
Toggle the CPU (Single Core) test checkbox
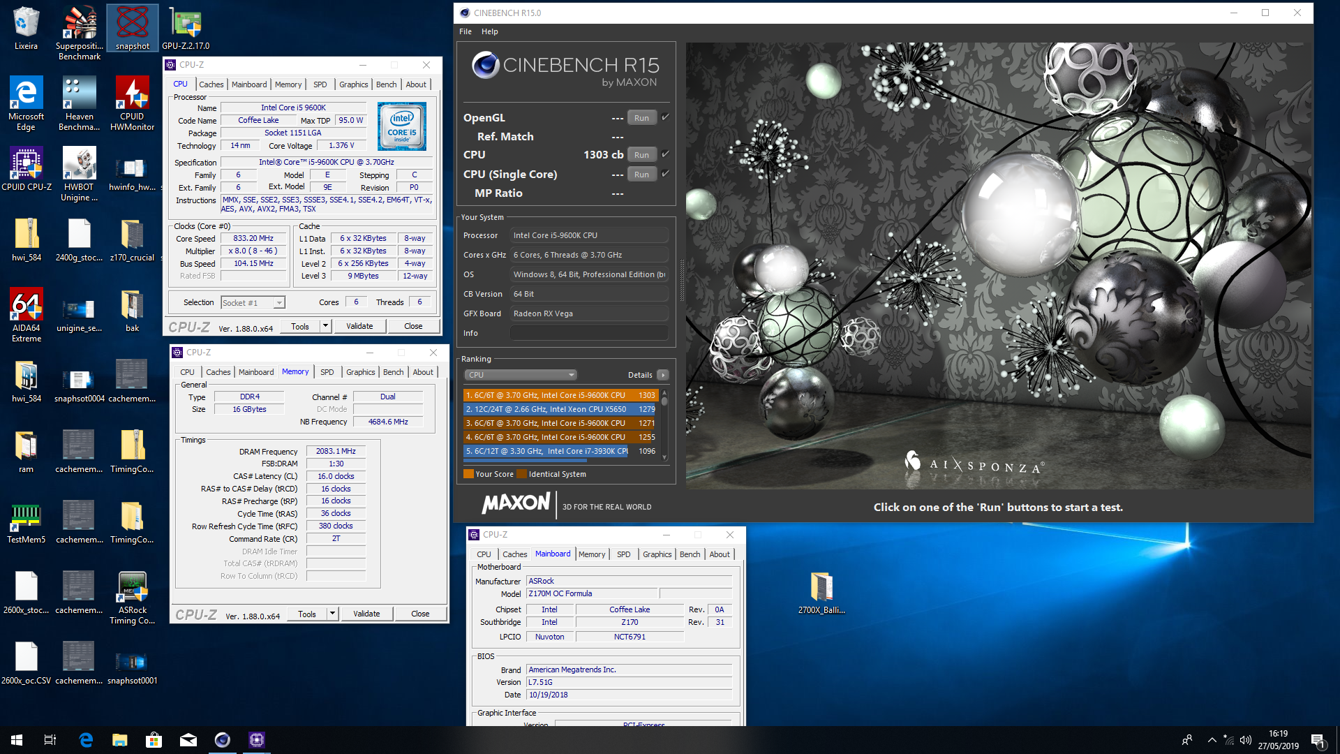click(x=665, y=174)
